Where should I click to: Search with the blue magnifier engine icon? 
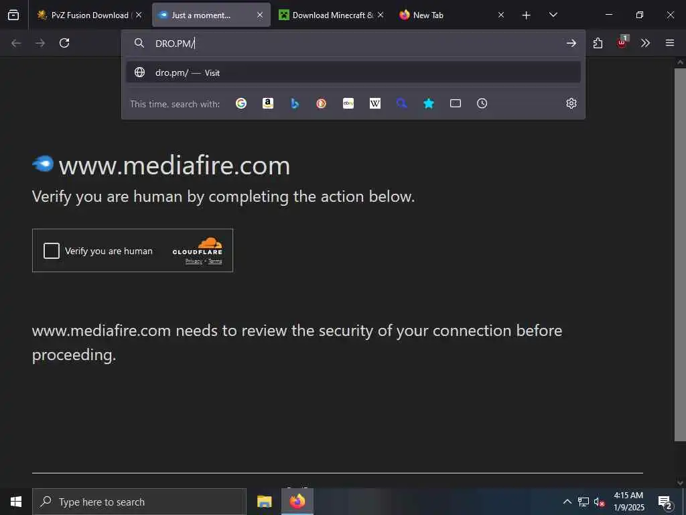(402, 103)
